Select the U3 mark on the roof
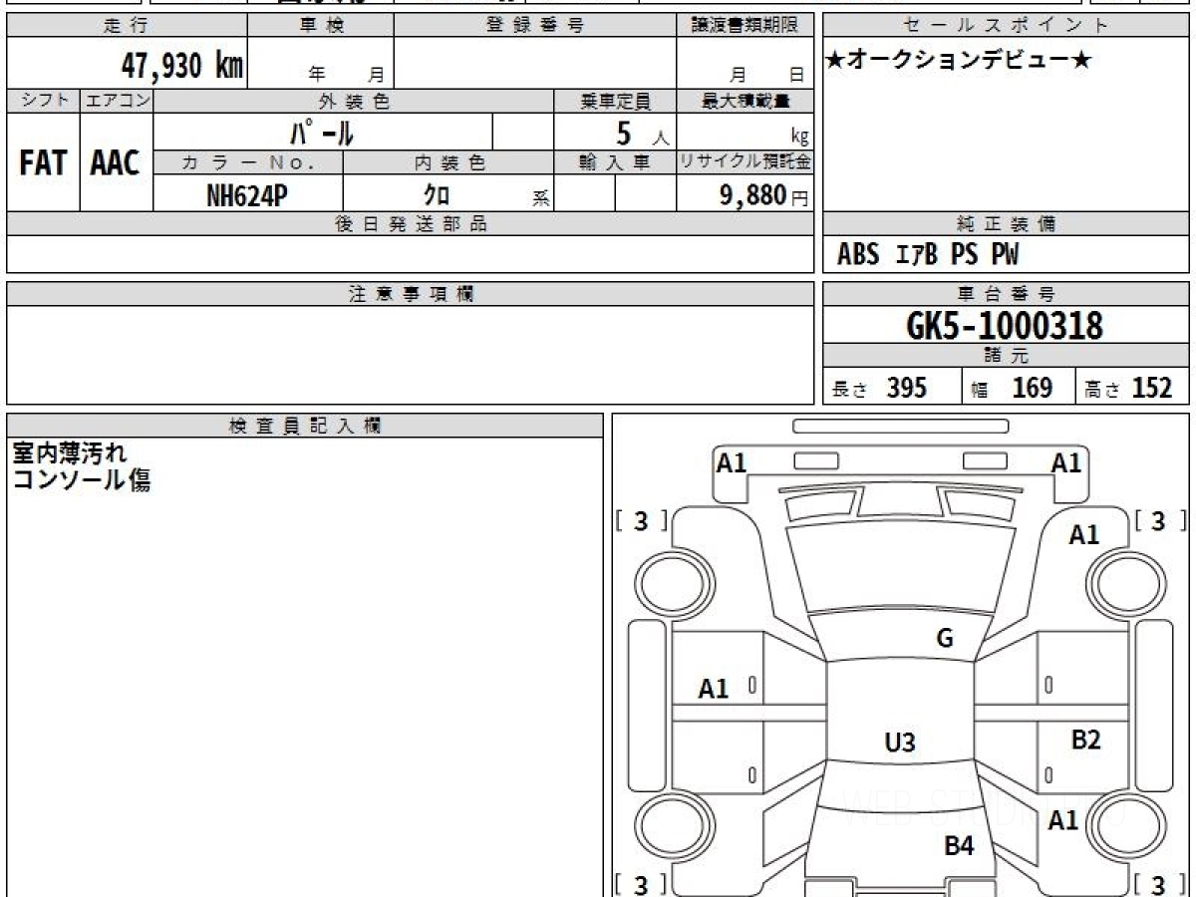The image size is (1196, 897). [900, 743]
